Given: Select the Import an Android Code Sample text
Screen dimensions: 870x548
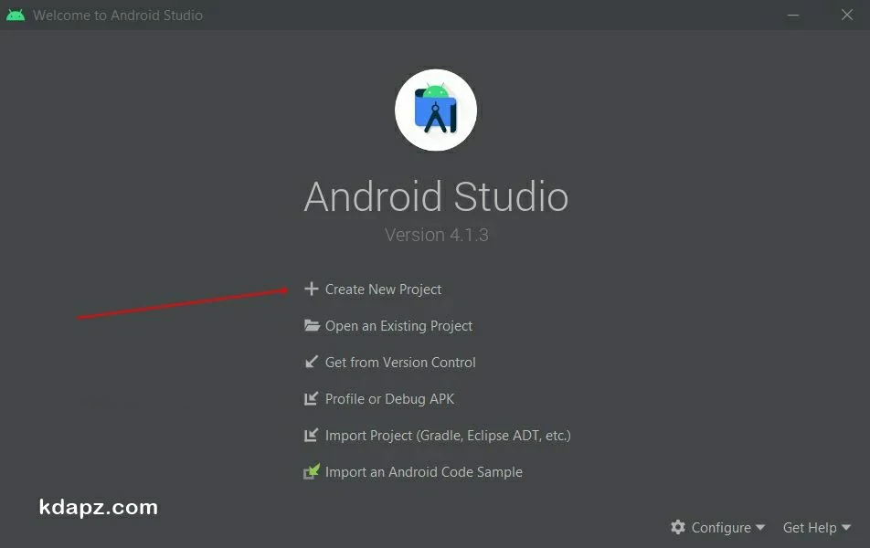Looking at the screenshot, I should 423,472.
